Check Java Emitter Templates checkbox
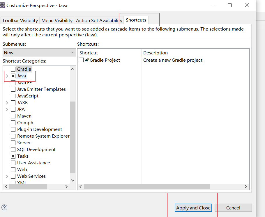Viewport: 265px width, 217px height. pyautogui.click(x=13, y=89)
